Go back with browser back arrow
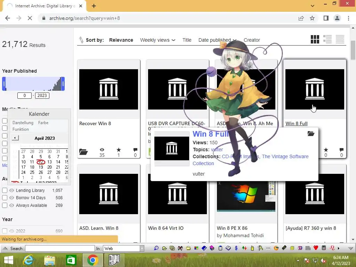The height and width of the screenshot is (267, 356). tap(8, 18)
